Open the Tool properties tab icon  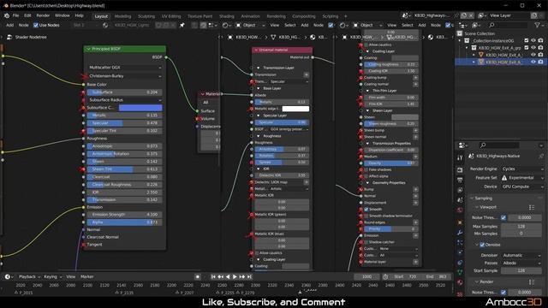[460, 157]
